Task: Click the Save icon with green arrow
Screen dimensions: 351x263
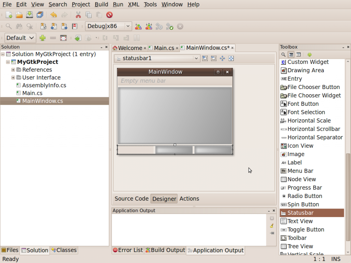Action: tap(29, 15)
